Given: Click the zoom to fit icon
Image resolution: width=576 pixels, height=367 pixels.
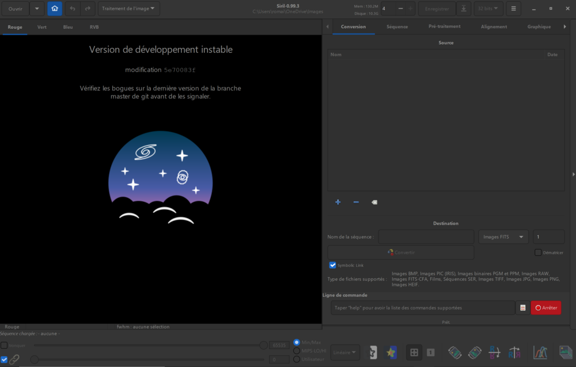Looking at the screenshot, I should pyautogui.click(x=414, y=352).
